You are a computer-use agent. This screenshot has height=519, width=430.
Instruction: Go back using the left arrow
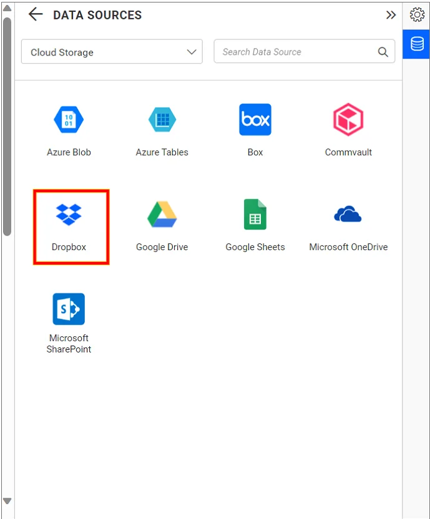tap(36, 15)
